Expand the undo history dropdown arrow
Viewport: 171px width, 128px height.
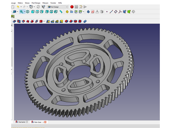pyautogui.click(x=21, y=7)
